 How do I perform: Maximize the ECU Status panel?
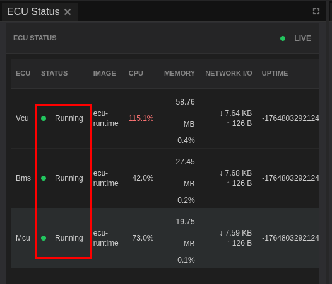point(316,11)
